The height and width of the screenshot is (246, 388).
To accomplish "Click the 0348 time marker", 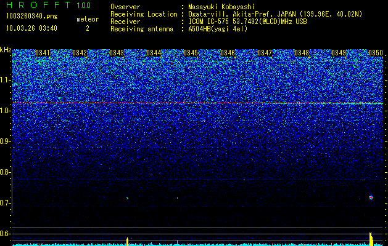I will pos(302,53).
